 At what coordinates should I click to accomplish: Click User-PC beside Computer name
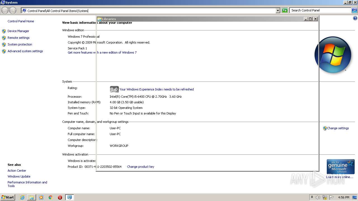point(115,128)
